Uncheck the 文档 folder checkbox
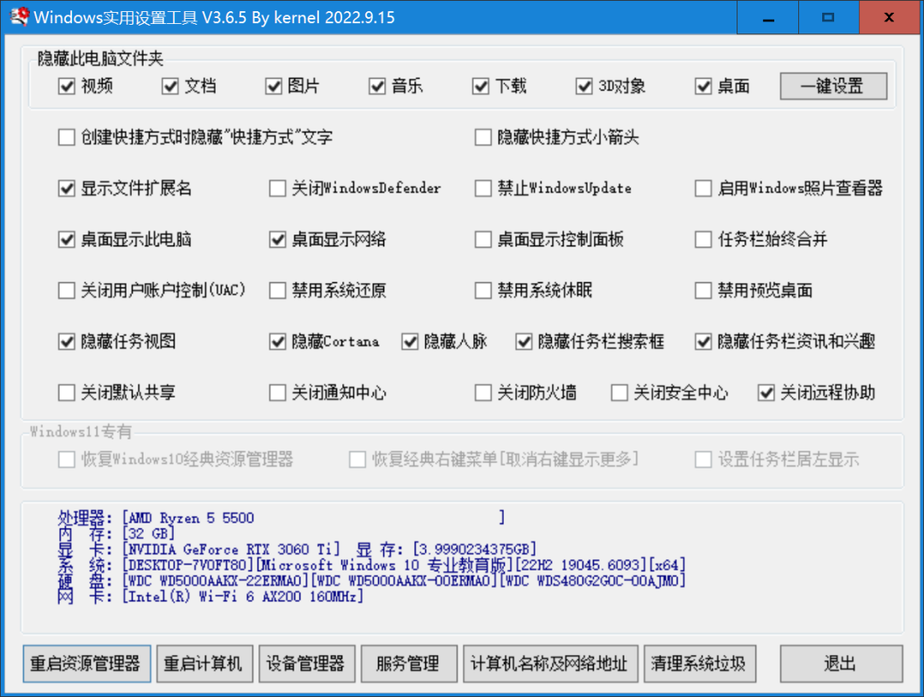Image resolution: width=924 pixels, height=697 pixels. click(x=170, y=86)
